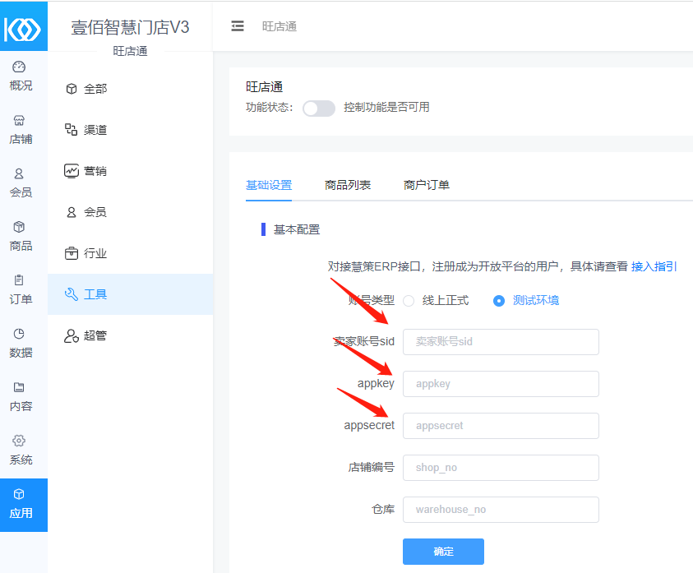Switch to the 基础设置 tab
This screenshot has height=573, width=693.
[x=269, y=185]
